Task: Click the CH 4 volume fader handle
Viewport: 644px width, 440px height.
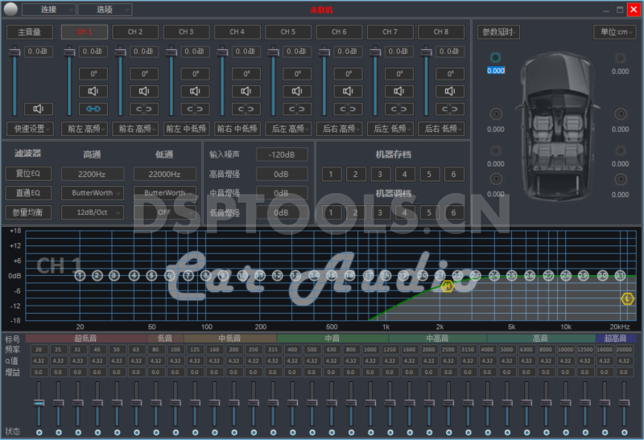Action: [x=222, y=51]
